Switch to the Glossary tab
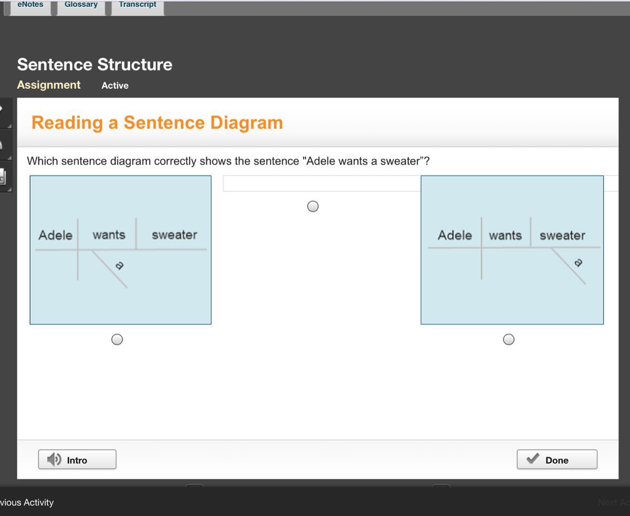Image resolution: width=630 pixels, height=516 pixels. click(81, 5)
